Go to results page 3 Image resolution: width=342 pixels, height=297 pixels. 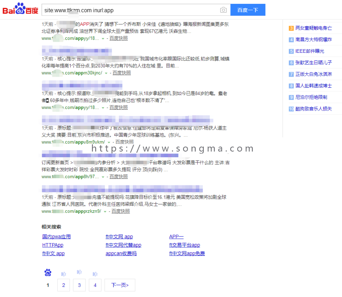(x=79, y=285)
